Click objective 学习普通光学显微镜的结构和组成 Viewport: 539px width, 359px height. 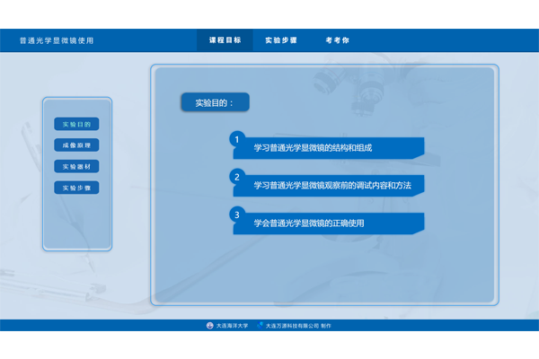tap(313, 147)
